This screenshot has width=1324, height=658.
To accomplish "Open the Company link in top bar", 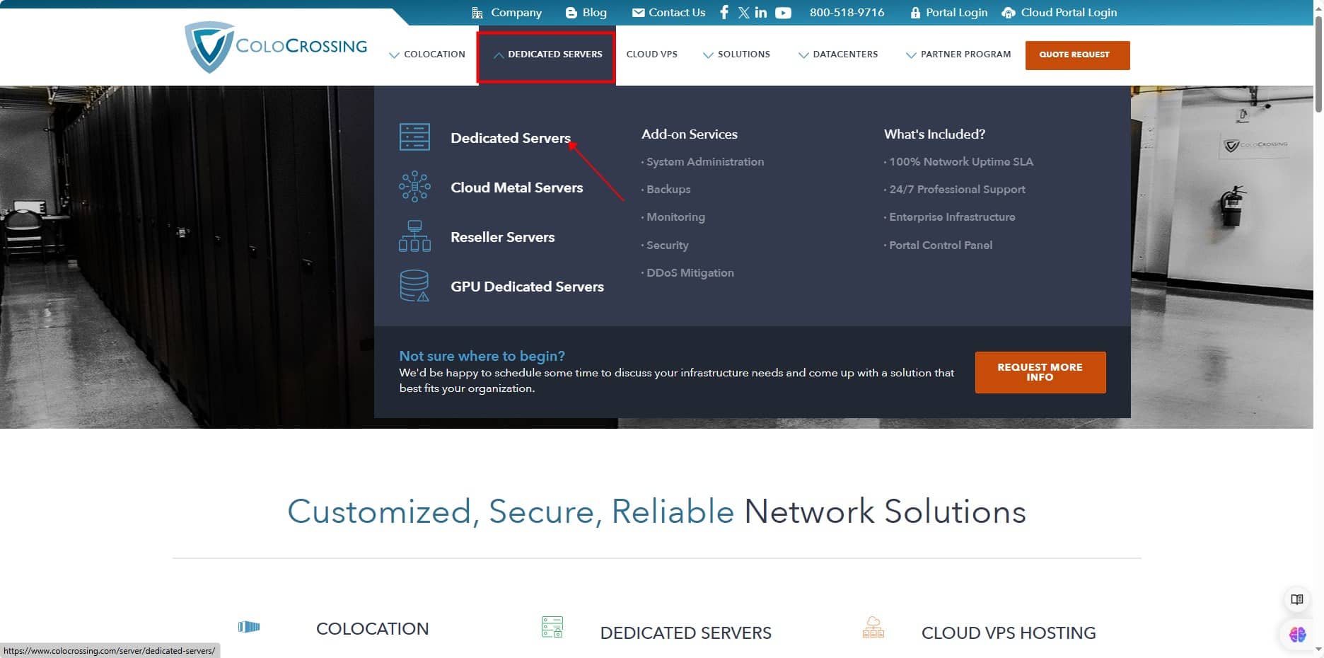I will pyautogui.click(x=516, y=13).
